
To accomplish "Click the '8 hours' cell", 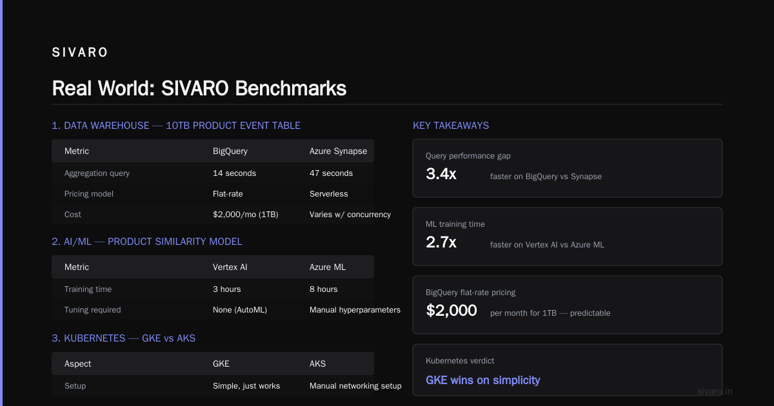I will pyautogui.click(x=324, y=289).
